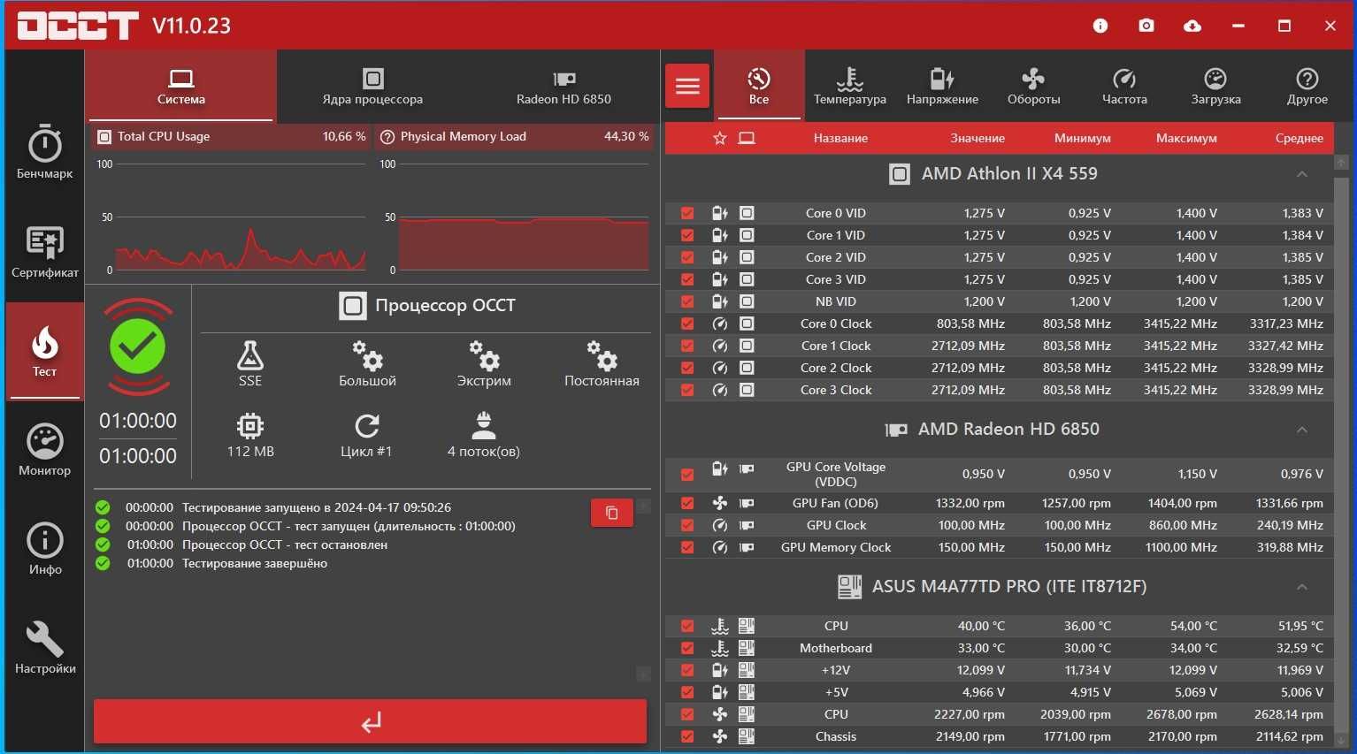1357x754 pixels.
Task: Filter sensors by Загрузка
Action: [1216, 86]
